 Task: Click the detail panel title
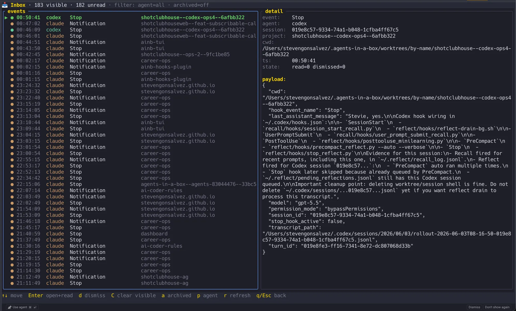274,11
